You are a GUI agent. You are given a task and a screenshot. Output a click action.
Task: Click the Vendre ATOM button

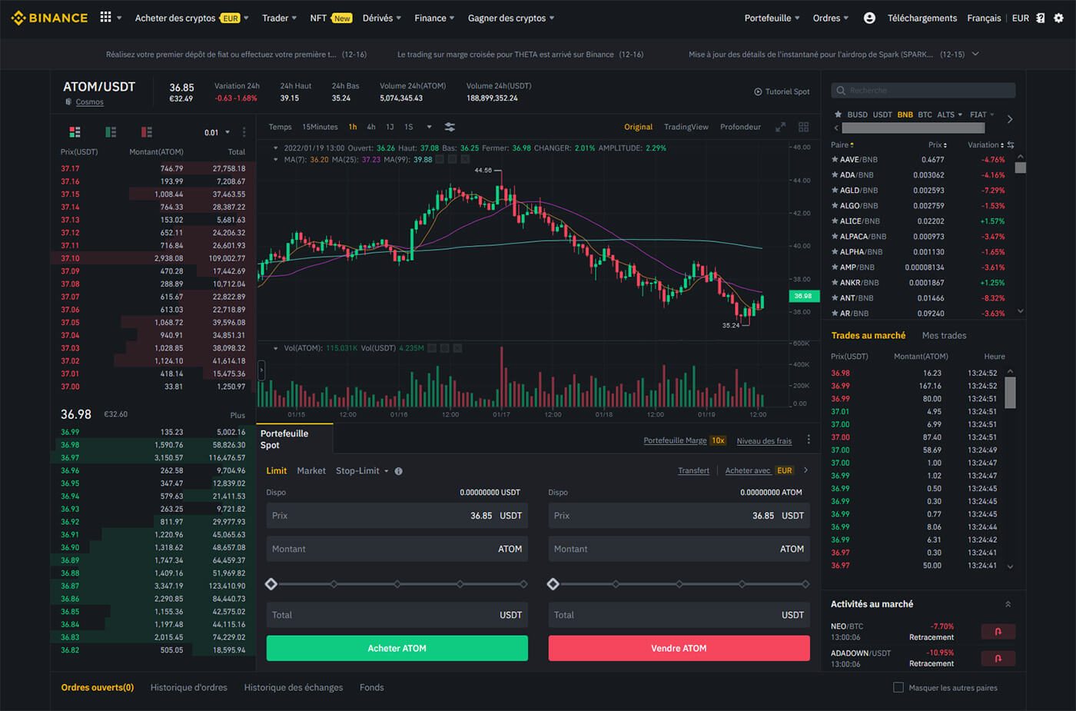tap(679, 648)
